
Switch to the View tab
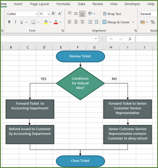pyautogui.click(x=114, y=4)
